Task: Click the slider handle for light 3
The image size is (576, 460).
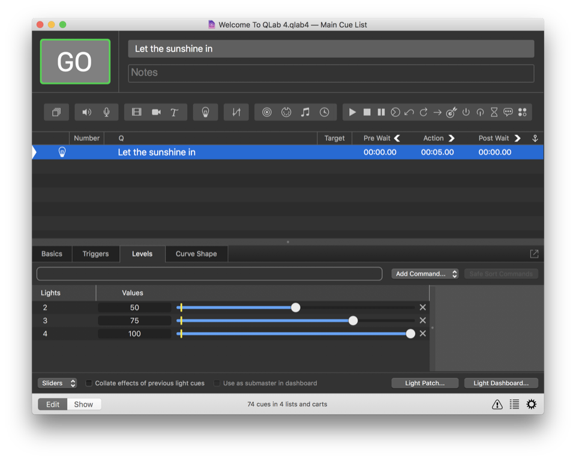Action: click(353, 321)
